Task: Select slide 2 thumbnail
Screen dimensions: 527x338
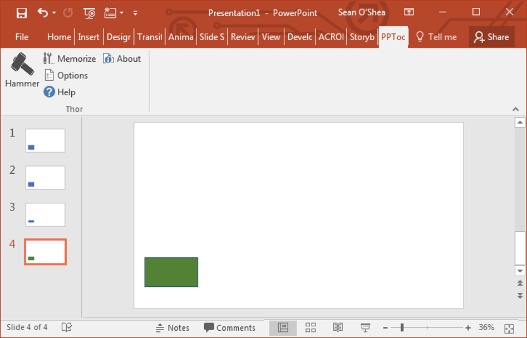Action: [x=46, y=178]
